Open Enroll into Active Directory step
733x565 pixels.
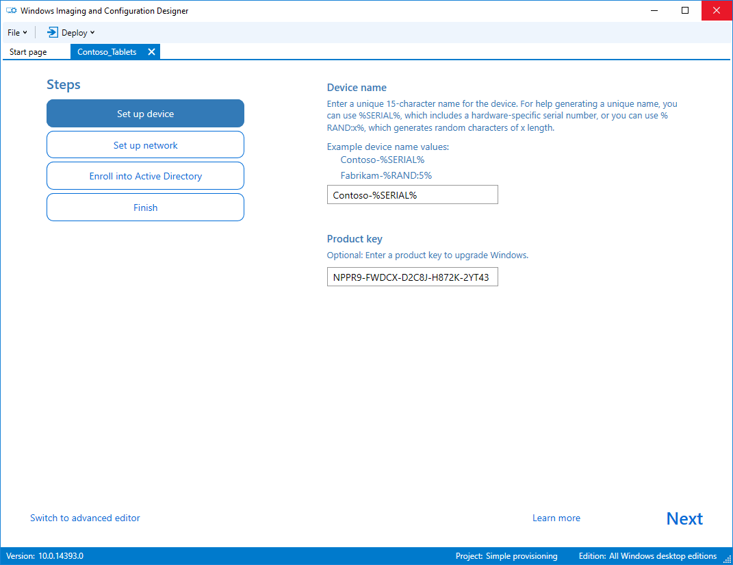click(145, 176)
